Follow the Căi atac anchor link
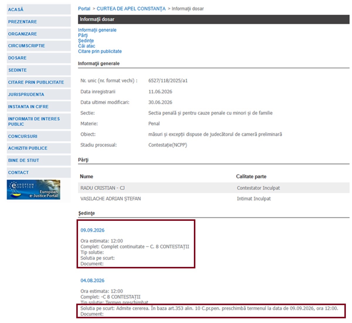The width and height of the screenshot is (352, 323). pyautogui.click(x=87, y=46)
